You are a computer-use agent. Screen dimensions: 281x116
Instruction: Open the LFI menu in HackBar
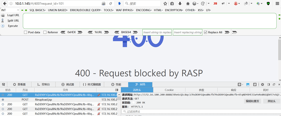pyautogui.click(x=208, y=10)
